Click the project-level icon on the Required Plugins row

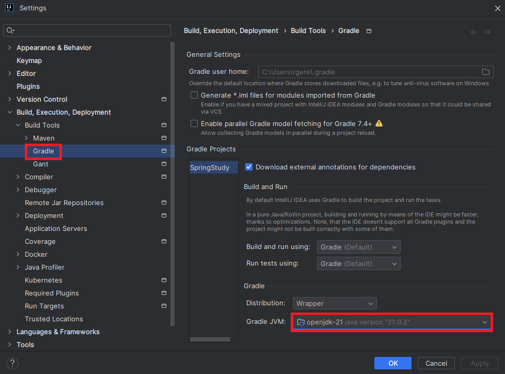(x=164, y=293)
